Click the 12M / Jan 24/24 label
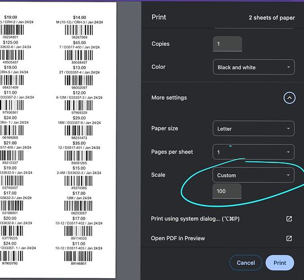Screen dimensions: 304x280 coord(79,198)
